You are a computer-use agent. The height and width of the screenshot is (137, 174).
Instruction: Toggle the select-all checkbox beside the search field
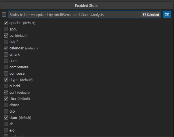(x=4, y=15)
